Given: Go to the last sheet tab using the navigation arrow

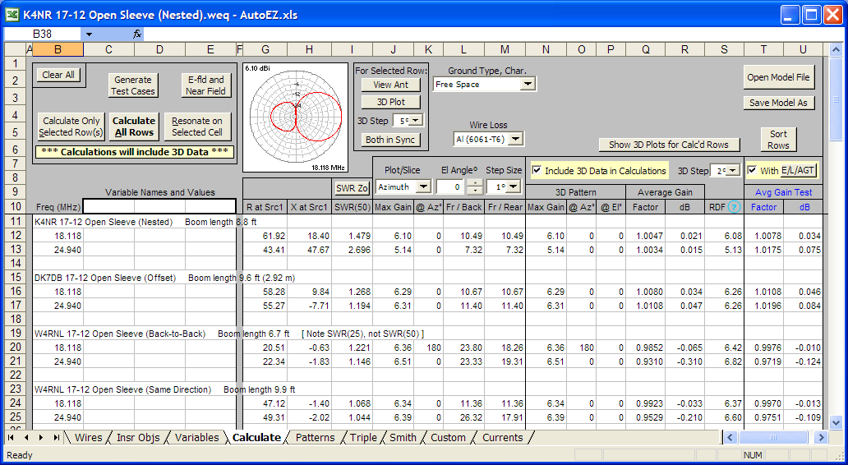Looking at the screenshot, I should coord(56,438).
